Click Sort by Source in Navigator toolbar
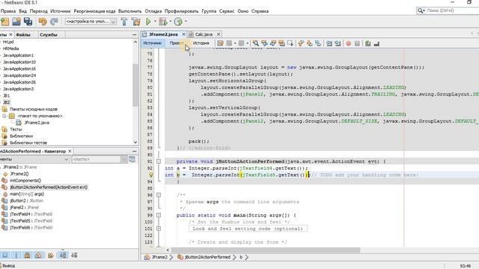 (74, 256)
